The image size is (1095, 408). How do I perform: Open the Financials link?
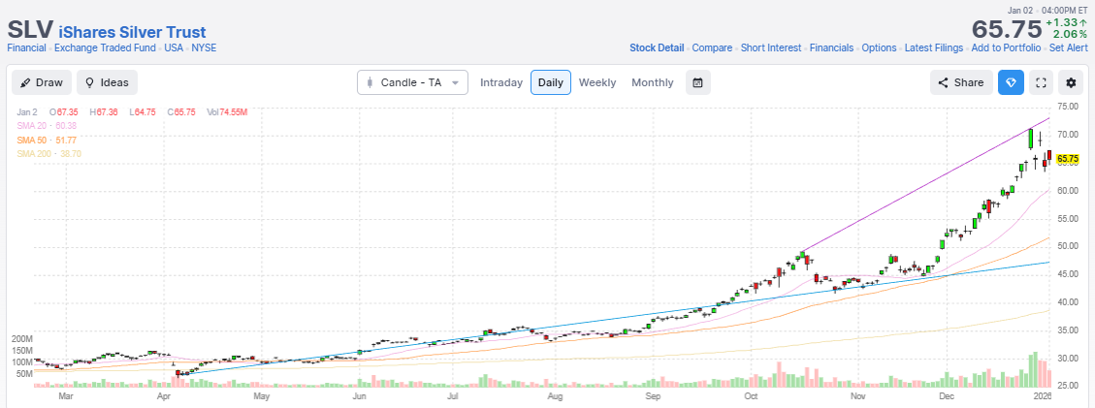pyautogui.click(x=832, y=48)
